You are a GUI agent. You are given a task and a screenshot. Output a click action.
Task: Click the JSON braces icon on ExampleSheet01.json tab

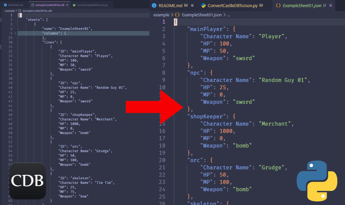coord(278,6)
